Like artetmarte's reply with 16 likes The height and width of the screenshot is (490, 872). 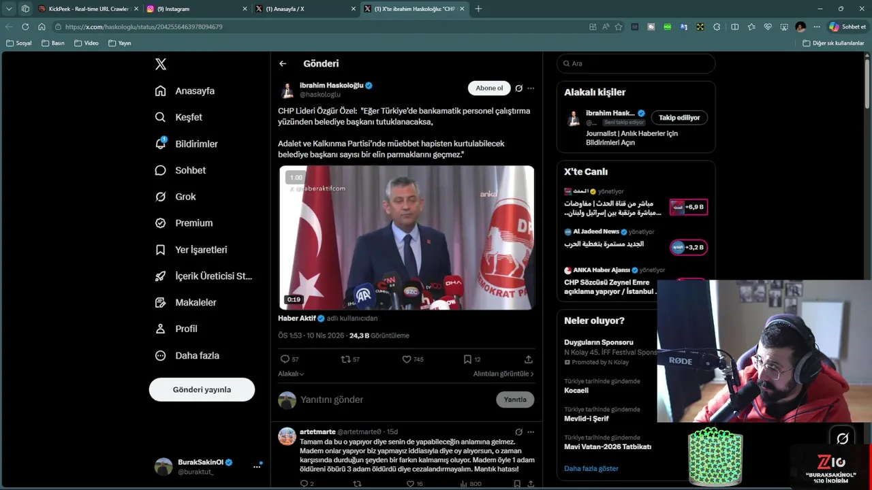(x=415, y=484)
